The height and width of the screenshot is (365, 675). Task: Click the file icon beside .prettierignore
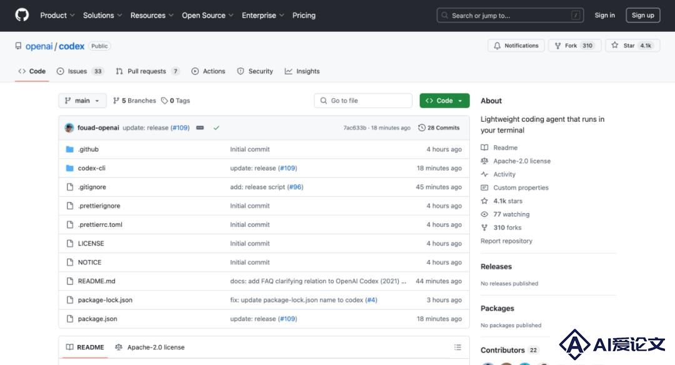(x=70, y=206)
